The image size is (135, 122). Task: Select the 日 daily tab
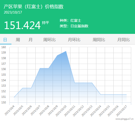tap(5, 40)
